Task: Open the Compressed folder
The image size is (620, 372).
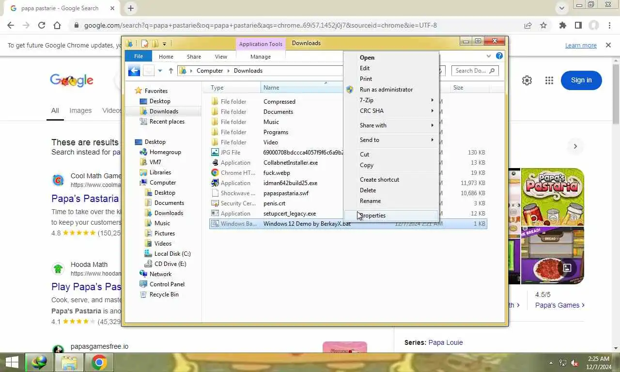Action: (279, 102)
